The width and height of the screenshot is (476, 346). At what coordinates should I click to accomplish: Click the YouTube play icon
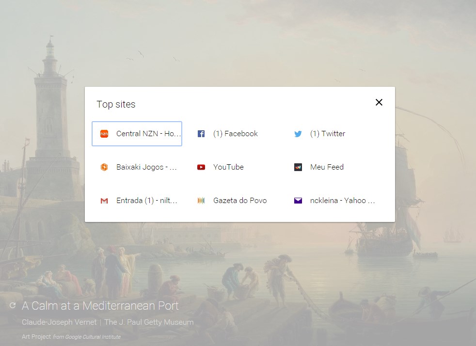(x=201, y=167)
